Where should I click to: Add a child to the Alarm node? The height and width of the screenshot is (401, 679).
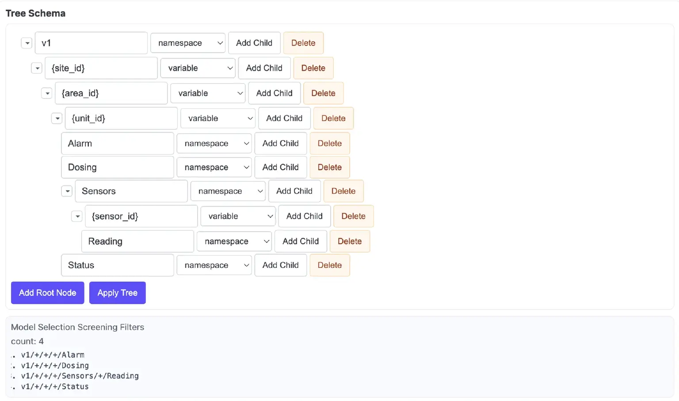click(281, 143)
